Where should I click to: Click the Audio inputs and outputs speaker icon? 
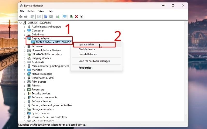point(29,27)
